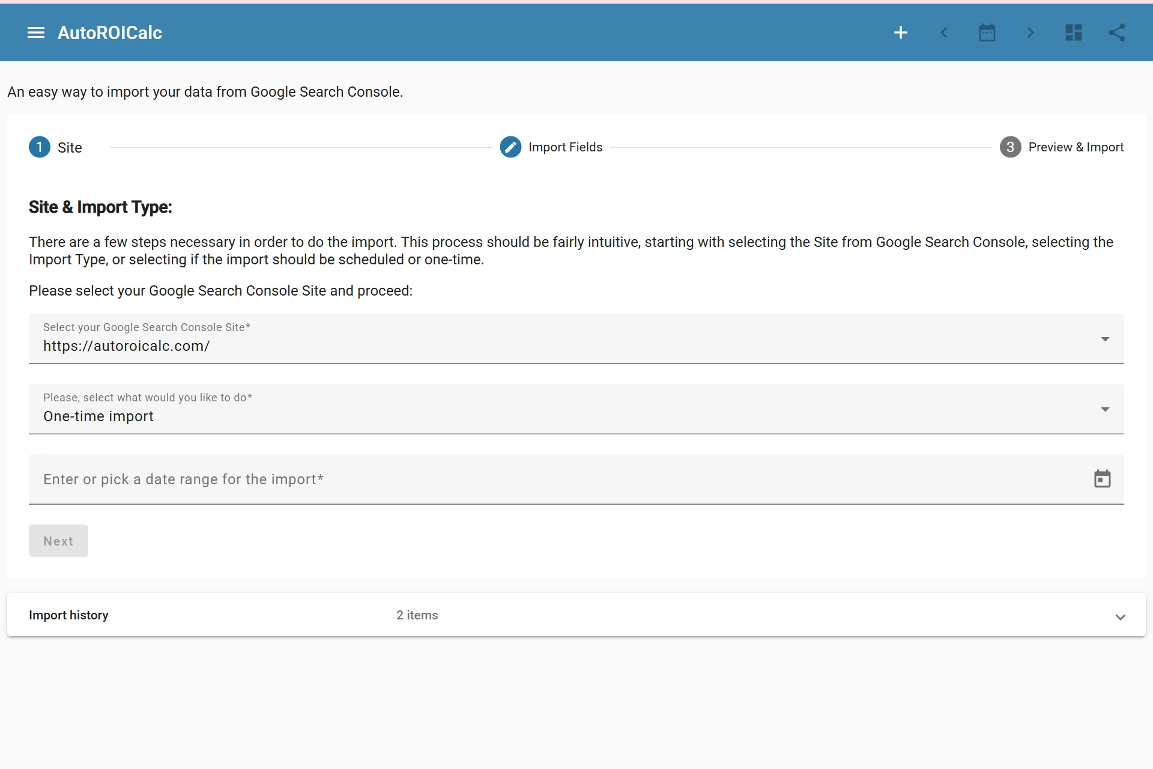1153x769 pixels.
Task: Click the plus add icon in header
Action: click(900, 32)
